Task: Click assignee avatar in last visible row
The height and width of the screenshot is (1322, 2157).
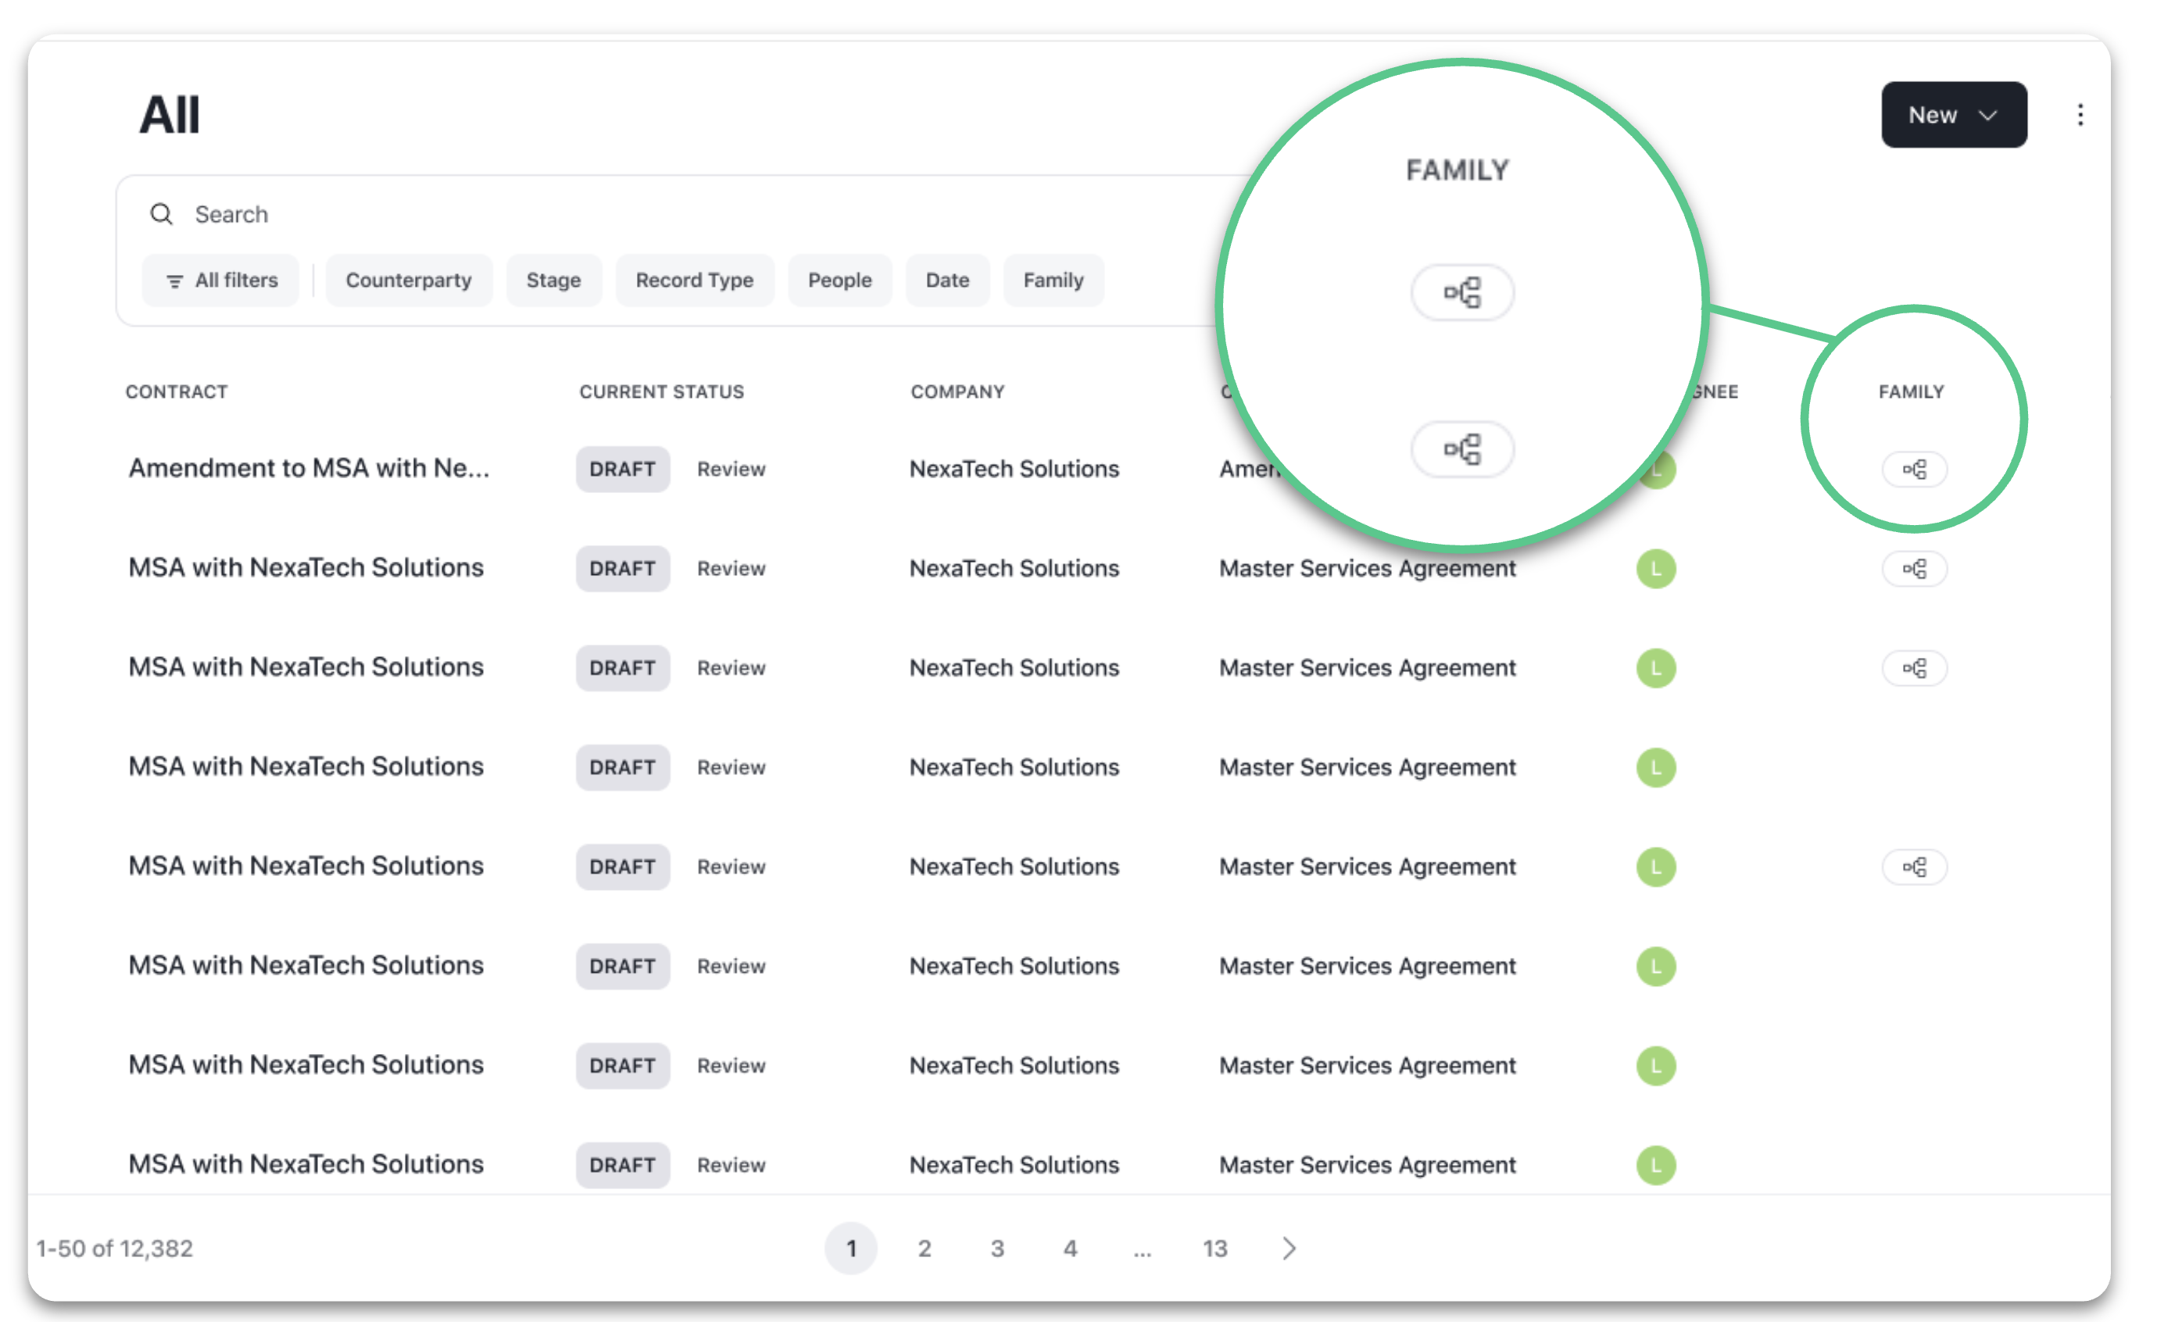Action: click(x=1655, y=1164)
